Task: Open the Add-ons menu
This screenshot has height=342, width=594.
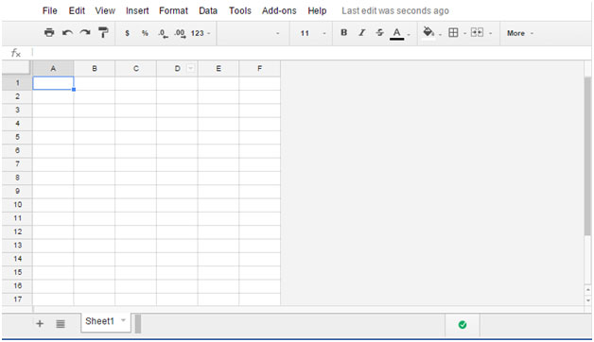Action: [279, 10]
